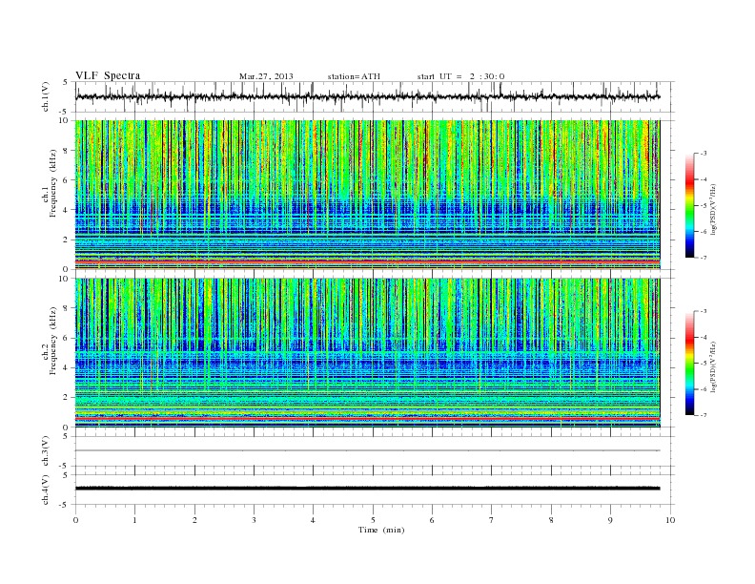Click the "-7" label on the ch.2 color bar
The image size is (755, 584).
(704, 415)
